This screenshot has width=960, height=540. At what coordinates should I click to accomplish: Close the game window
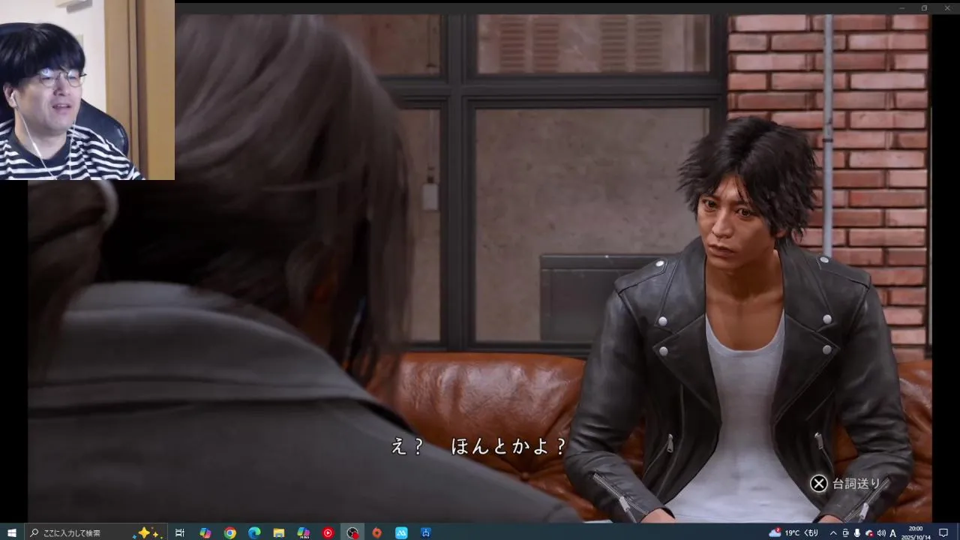[x=946, y=8]
